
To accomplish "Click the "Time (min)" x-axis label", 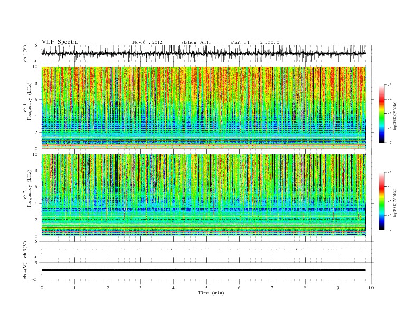I will click(211, 293).
